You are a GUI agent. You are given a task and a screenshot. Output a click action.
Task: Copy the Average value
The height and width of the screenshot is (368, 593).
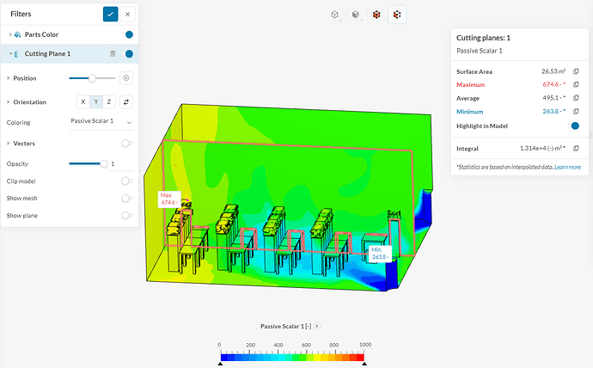pos(576,97)
